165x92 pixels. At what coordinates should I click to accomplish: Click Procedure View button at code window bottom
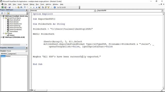(30, 90)
